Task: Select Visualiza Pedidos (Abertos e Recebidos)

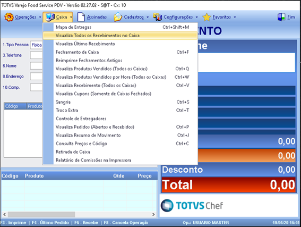Action: (x=121, y=127)
